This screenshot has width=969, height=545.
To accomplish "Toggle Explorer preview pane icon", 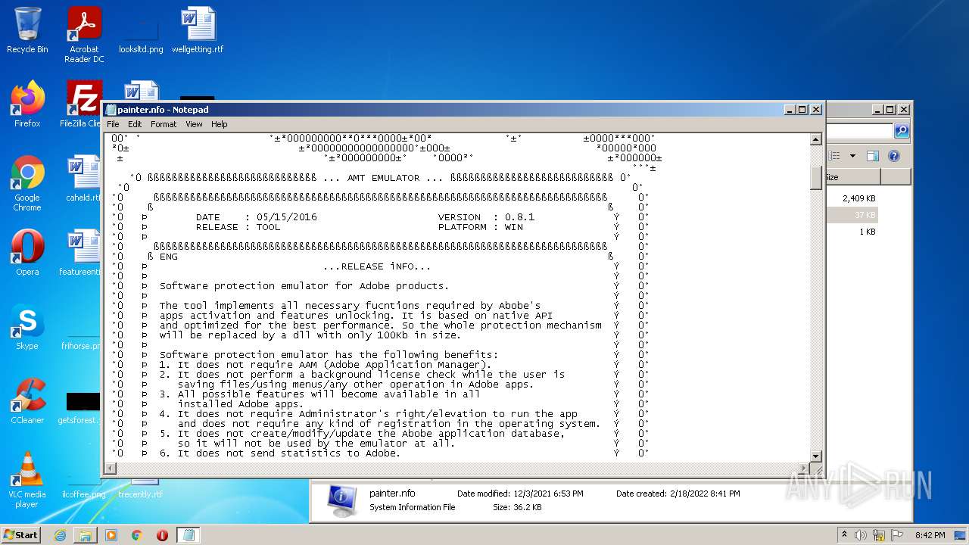I will pos(872,156).
